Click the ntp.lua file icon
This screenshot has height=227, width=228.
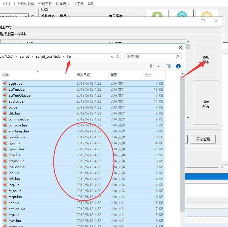5,215
